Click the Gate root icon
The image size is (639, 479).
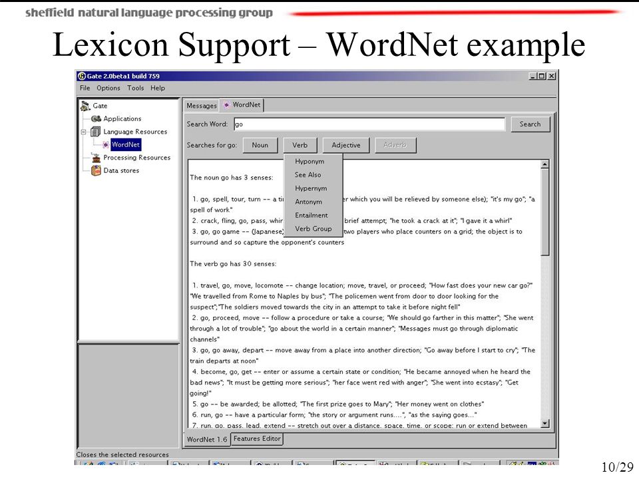(x=85, y=106)
